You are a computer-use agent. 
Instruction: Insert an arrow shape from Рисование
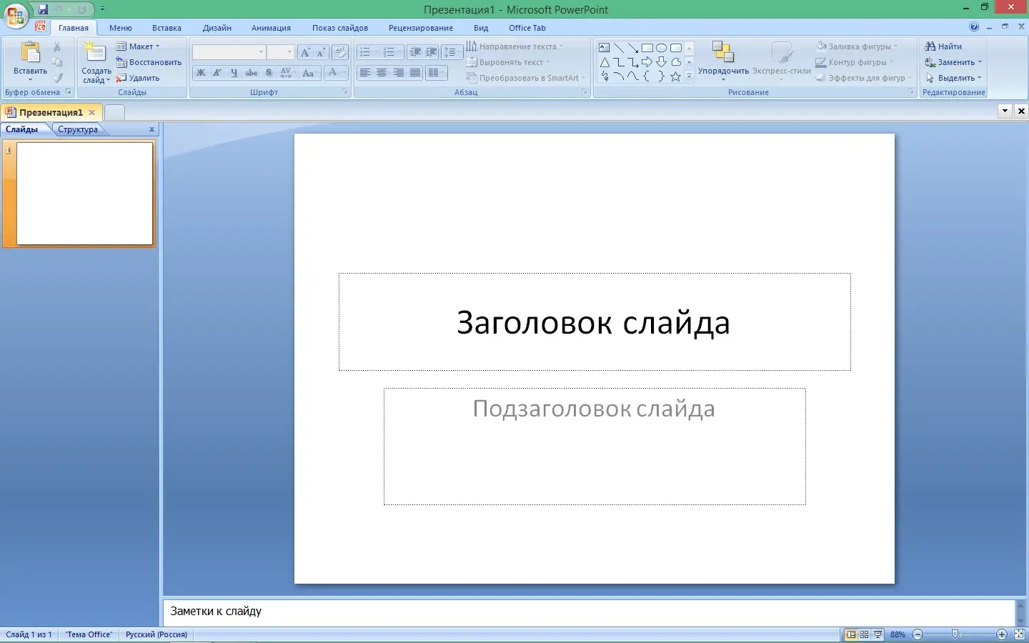coord(632,46)
